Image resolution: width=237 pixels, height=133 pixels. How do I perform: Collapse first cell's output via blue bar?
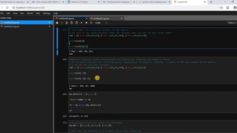pyautogui.click(x=57, y=52)
